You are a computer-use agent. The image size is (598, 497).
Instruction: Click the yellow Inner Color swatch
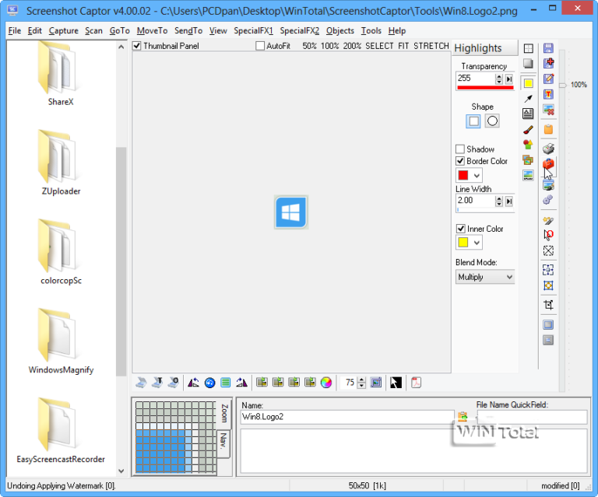463,242
